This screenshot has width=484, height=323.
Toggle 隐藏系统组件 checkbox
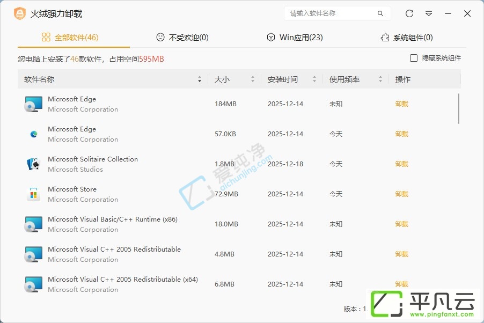click(x=414, y=58)
